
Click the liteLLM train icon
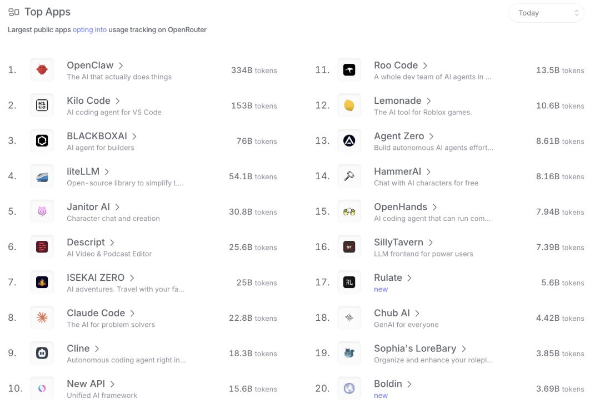click(x=42, y=176)
